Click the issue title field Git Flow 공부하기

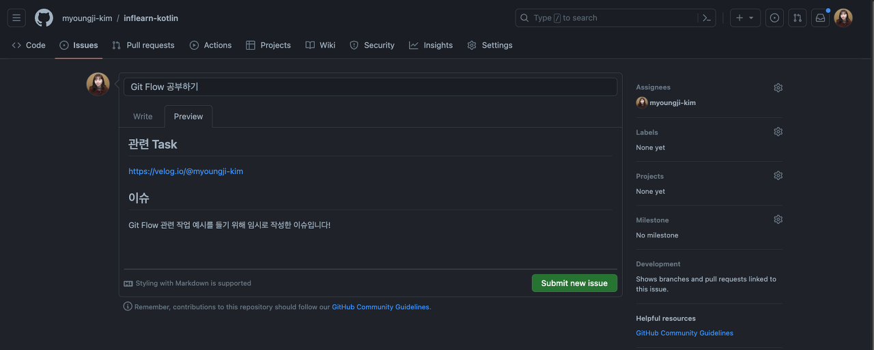(370, 87)
